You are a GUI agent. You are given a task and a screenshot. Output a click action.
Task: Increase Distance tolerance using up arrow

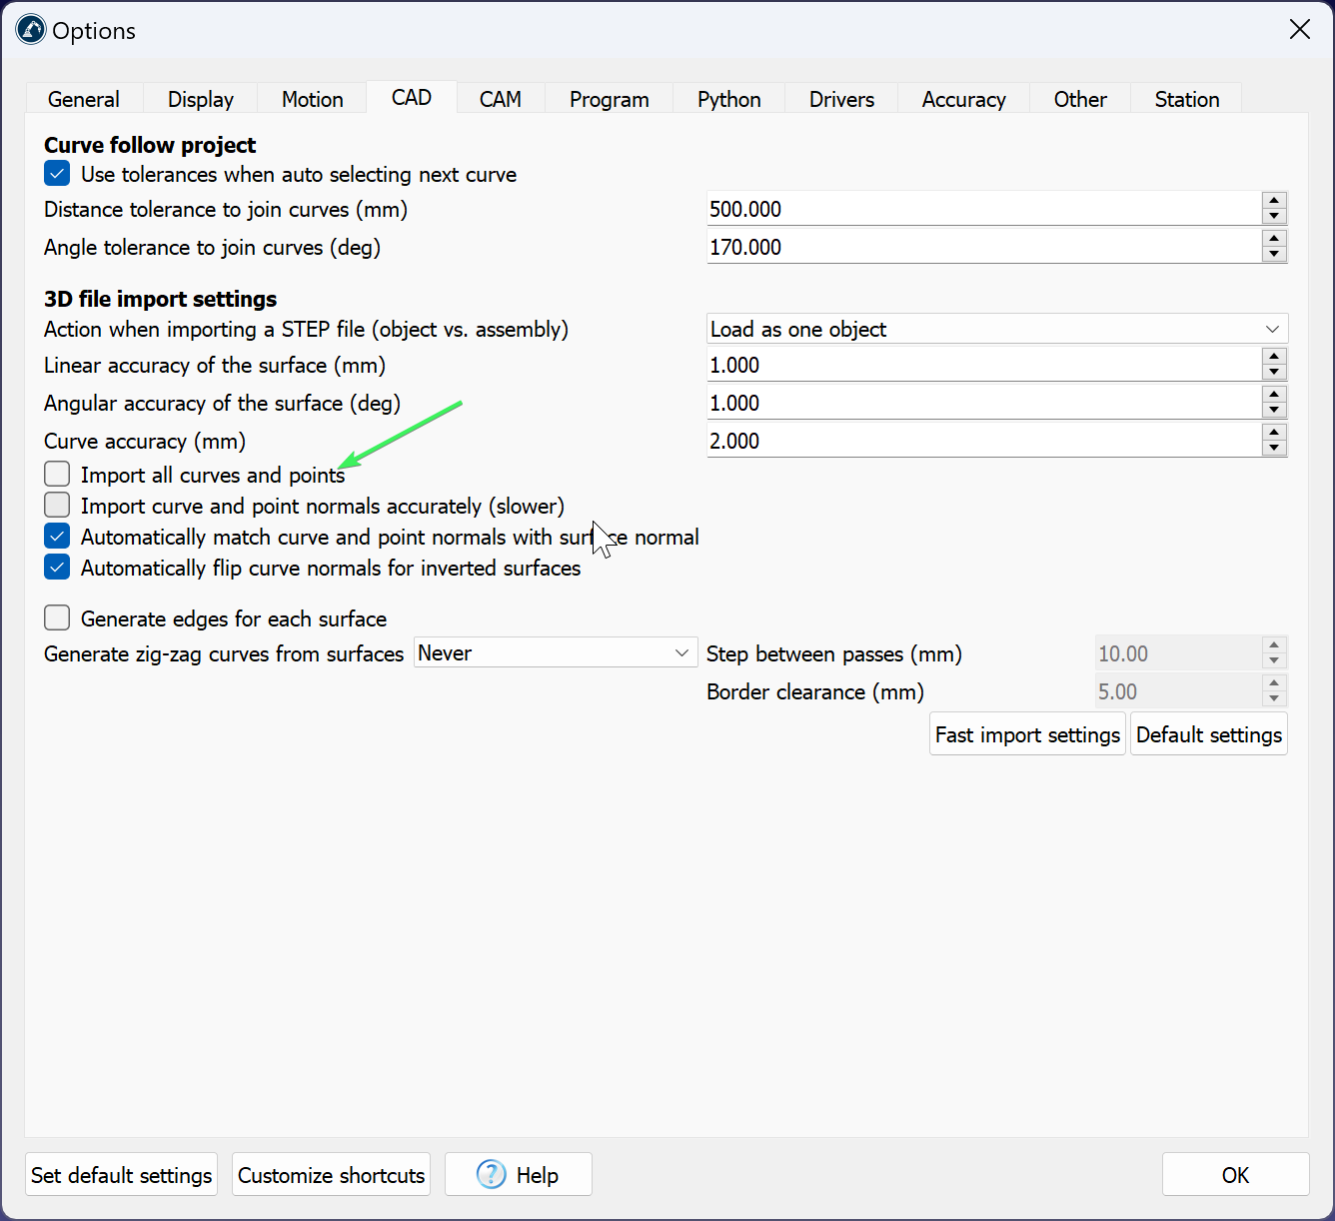point(1273,201)
